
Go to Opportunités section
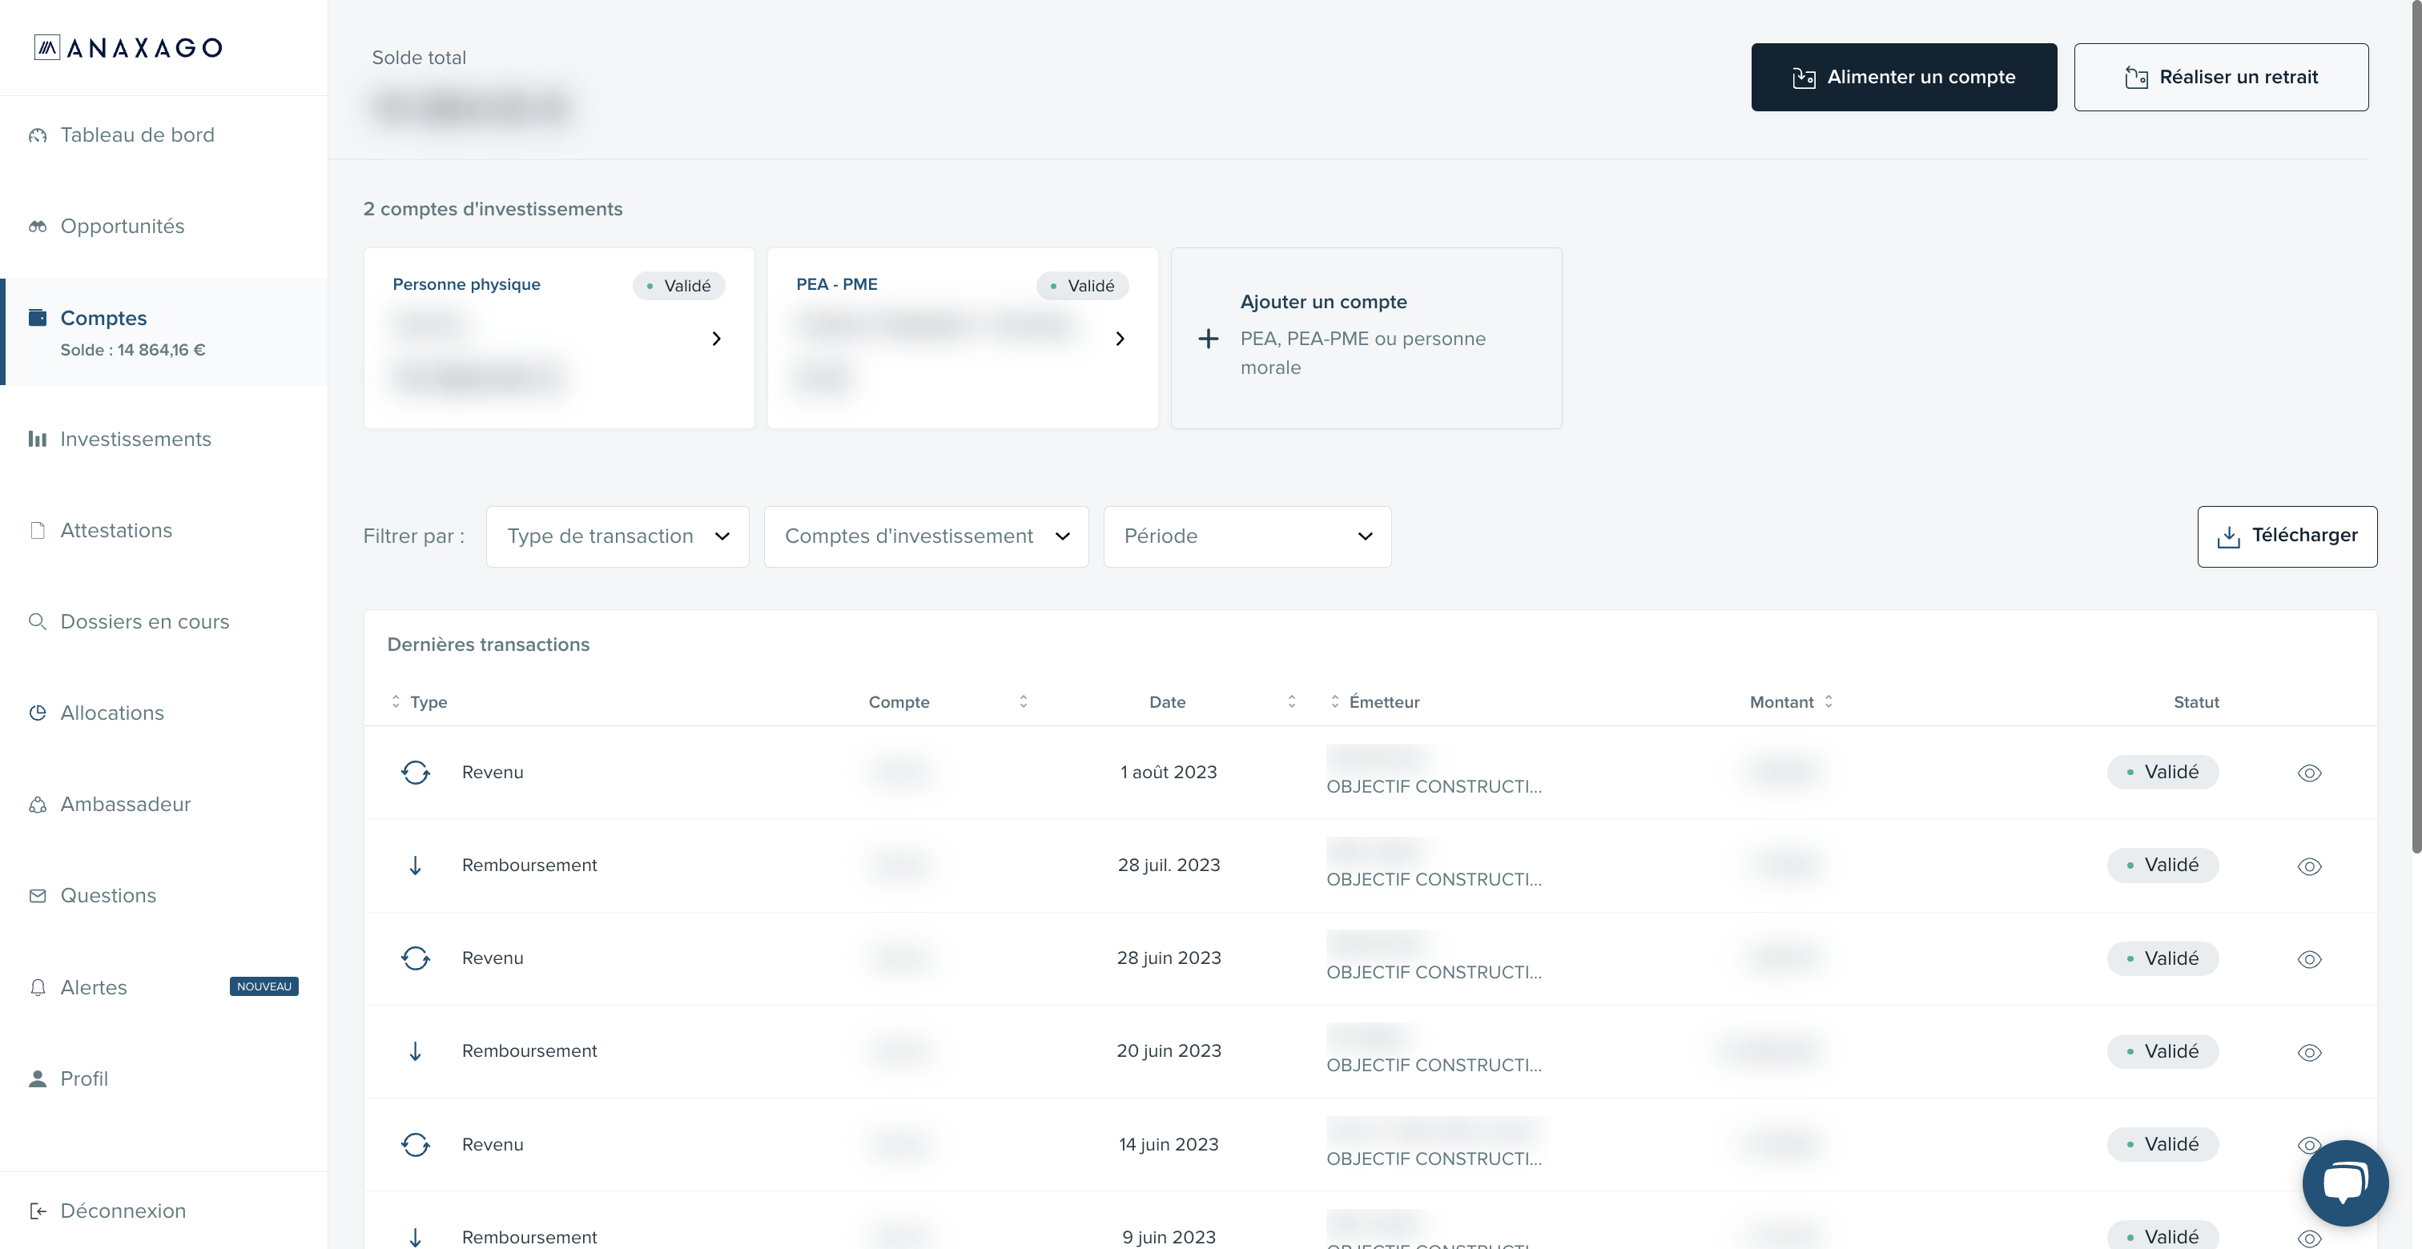(x=123, y=226)
